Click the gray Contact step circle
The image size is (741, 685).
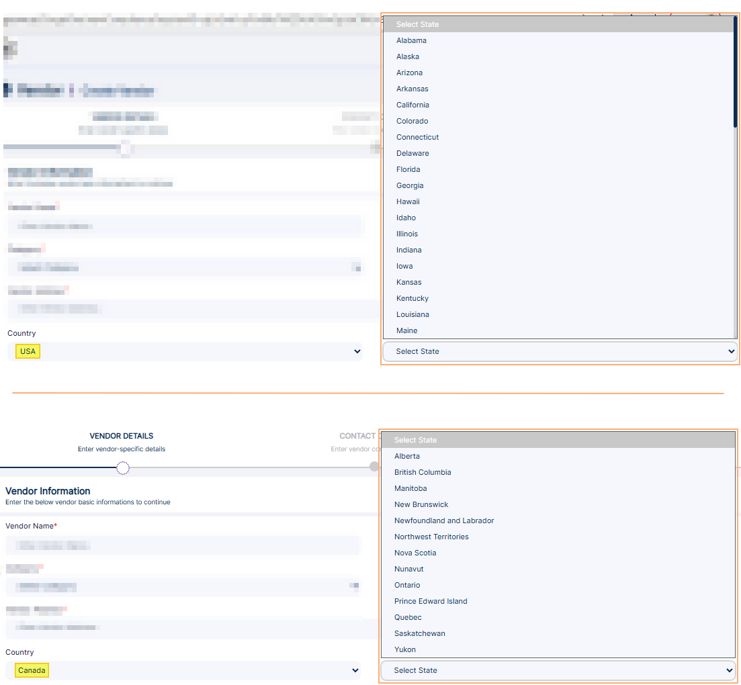pos(374,467)
